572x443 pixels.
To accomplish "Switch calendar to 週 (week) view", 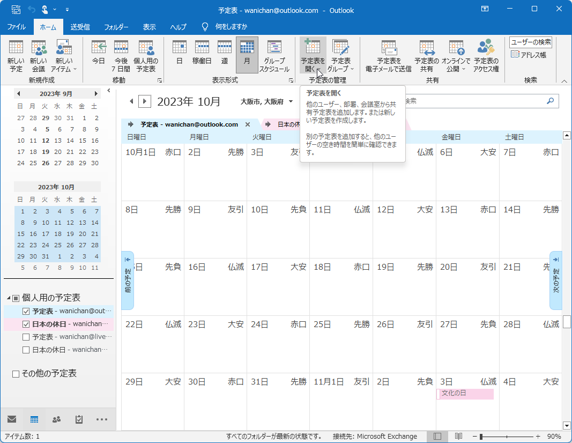I will [x=225, y=55].
